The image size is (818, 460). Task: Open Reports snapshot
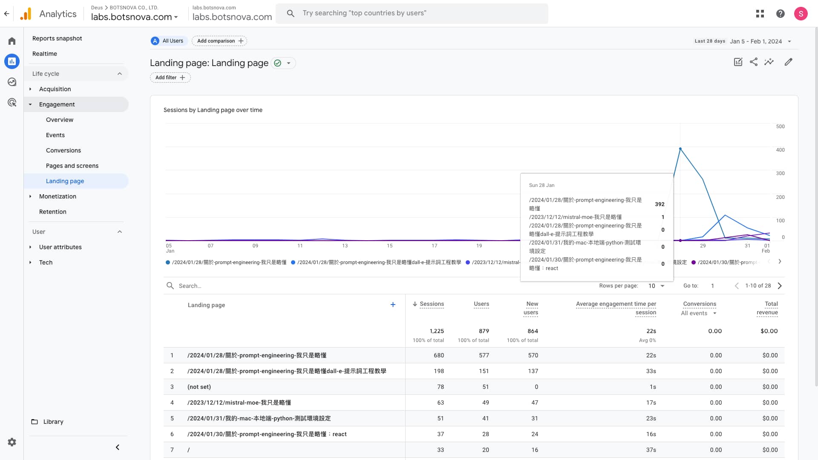tap(57, 38)
